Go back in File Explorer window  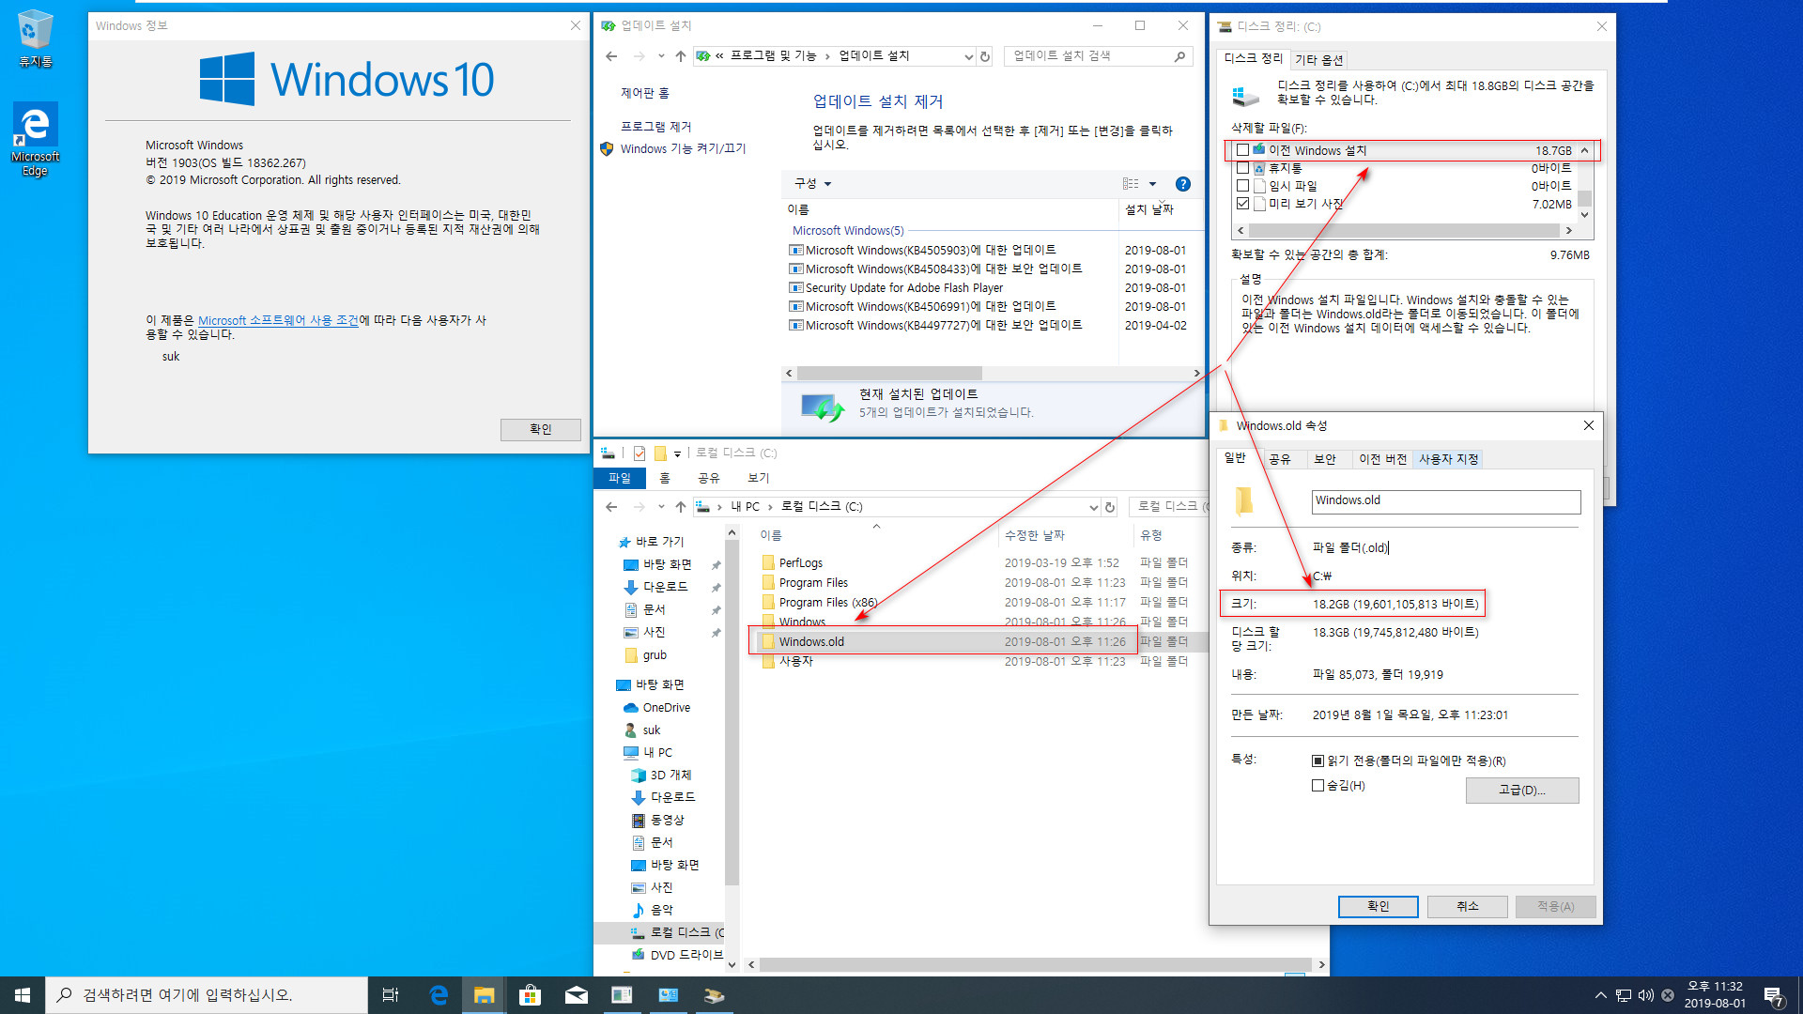(x=611, y=507)
